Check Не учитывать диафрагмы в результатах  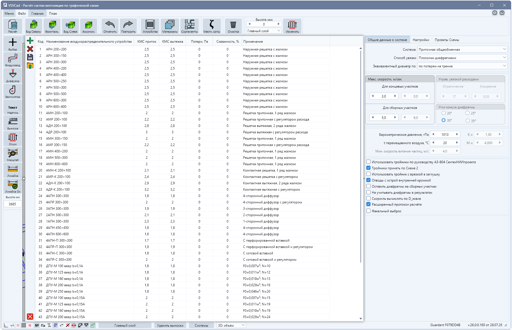tap(369, 192)
